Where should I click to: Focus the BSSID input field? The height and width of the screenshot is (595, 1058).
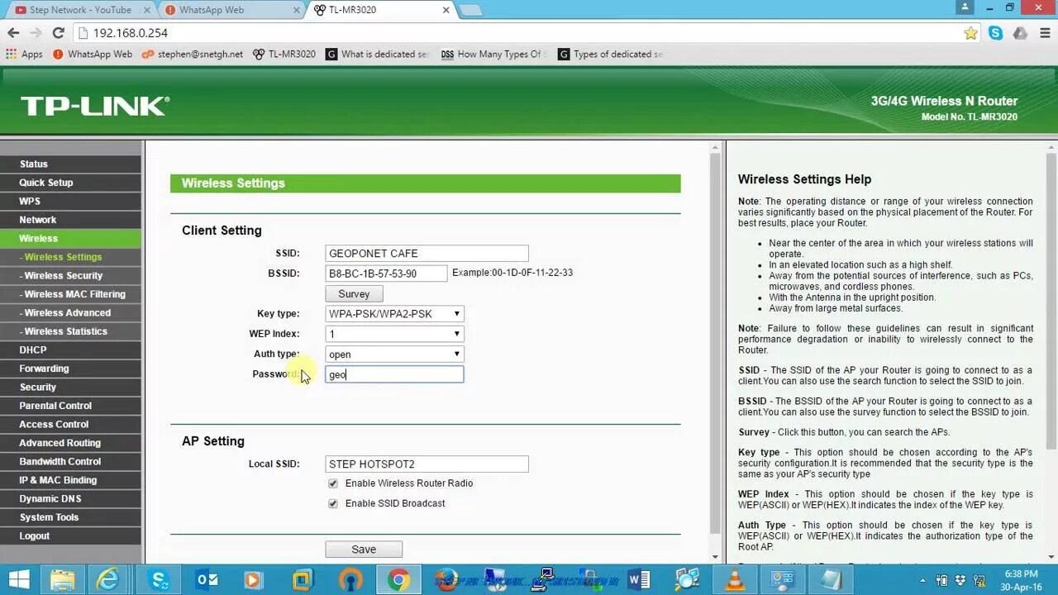pos(386,274)
